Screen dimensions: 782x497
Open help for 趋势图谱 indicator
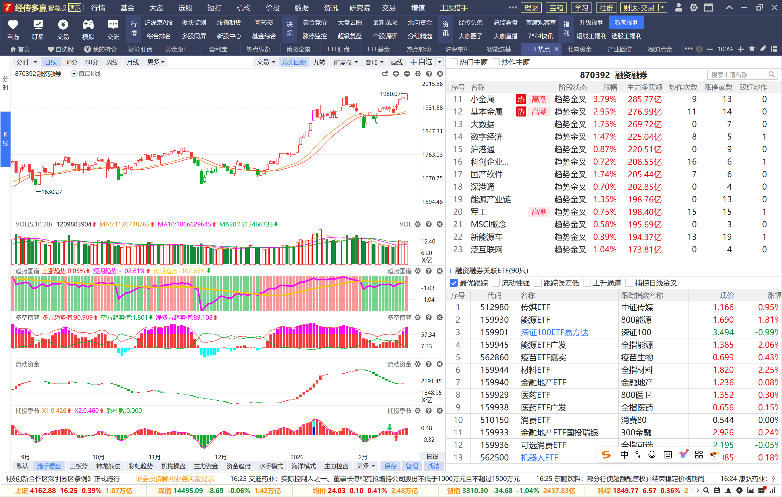(x=429, y=271)
